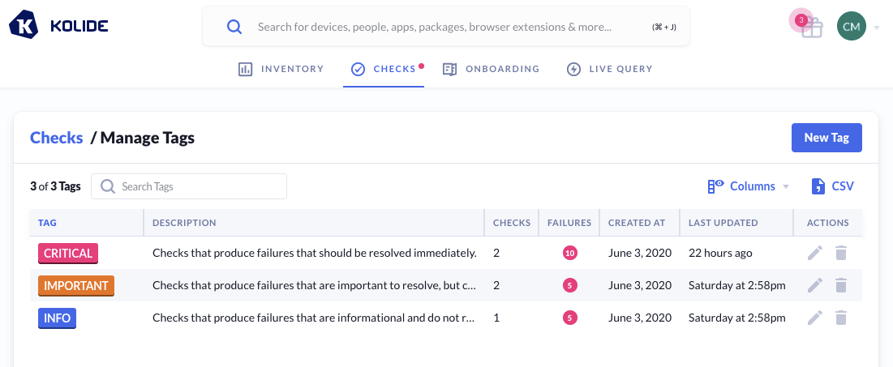Image resolution: width=893 pixels, height=367 pixels.
Task: Expand the Columns dropdown
Action: tap(748, 186)
